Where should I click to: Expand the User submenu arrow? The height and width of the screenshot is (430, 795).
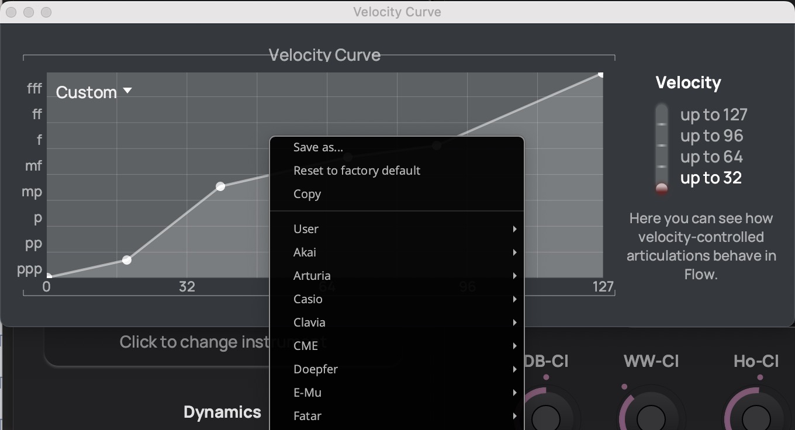[x=514, y=229]
